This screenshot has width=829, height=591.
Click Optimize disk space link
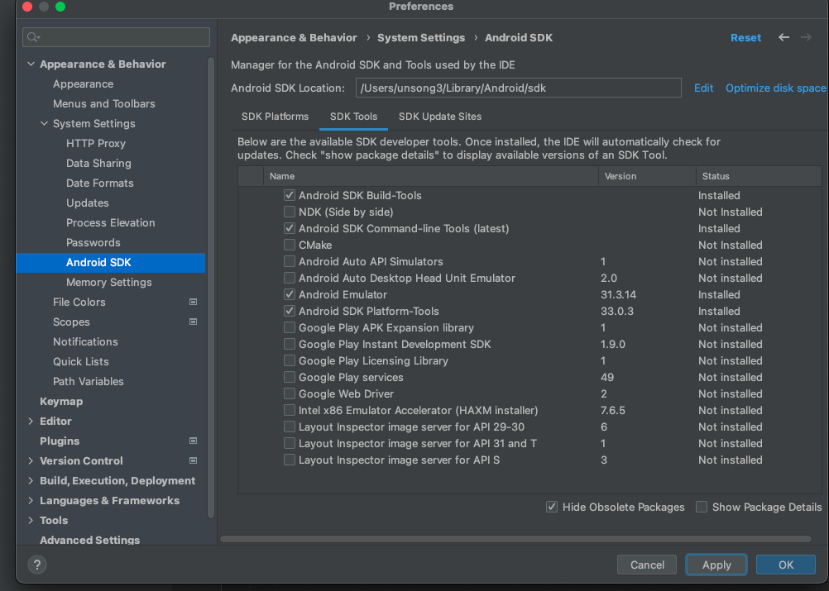pos(775,88)
